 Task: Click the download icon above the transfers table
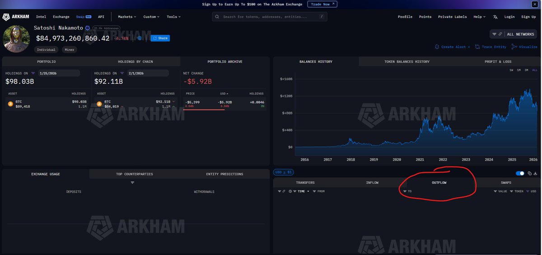click(535, 173)
